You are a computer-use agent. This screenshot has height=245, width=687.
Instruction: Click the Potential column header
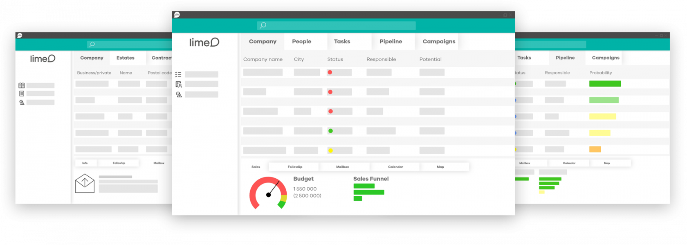[430, 59]
